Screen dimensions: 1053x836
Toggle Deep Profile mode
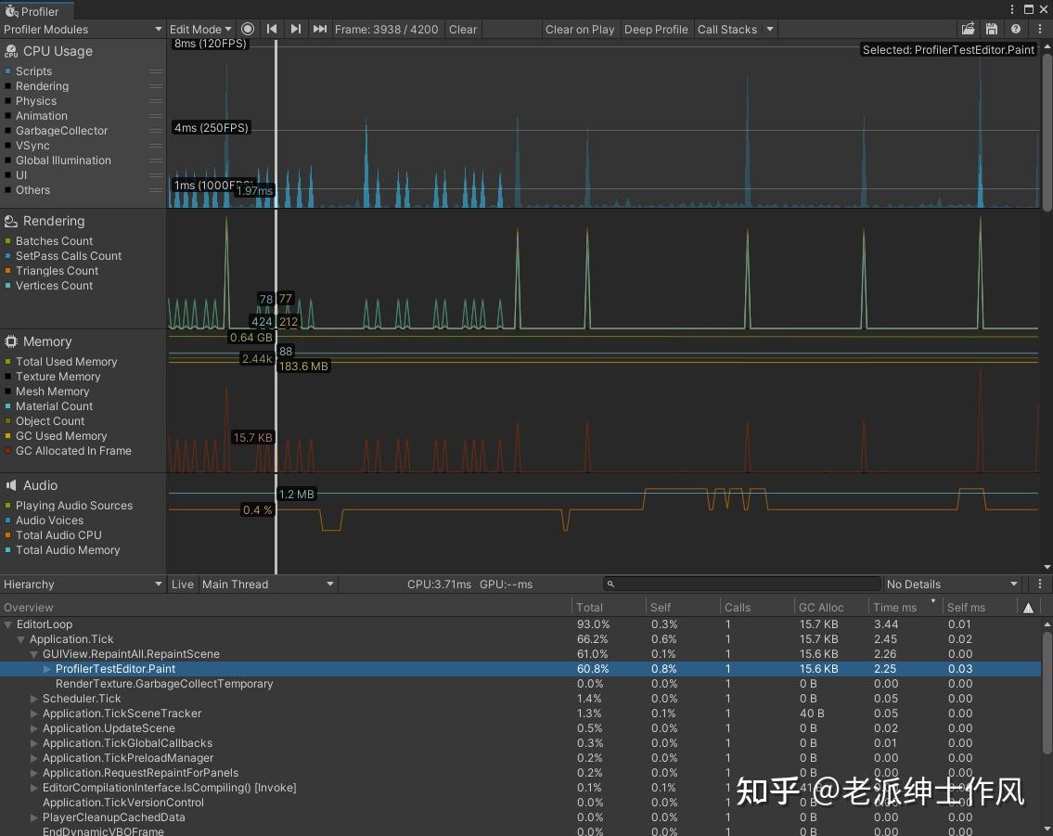click(x=656, y=29)
